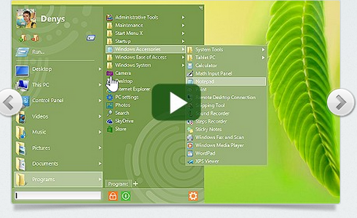Image resolution: width=357 pixels, height=218 pixels.
Task: Go to previous slide arrow
Action: [9, 103]
